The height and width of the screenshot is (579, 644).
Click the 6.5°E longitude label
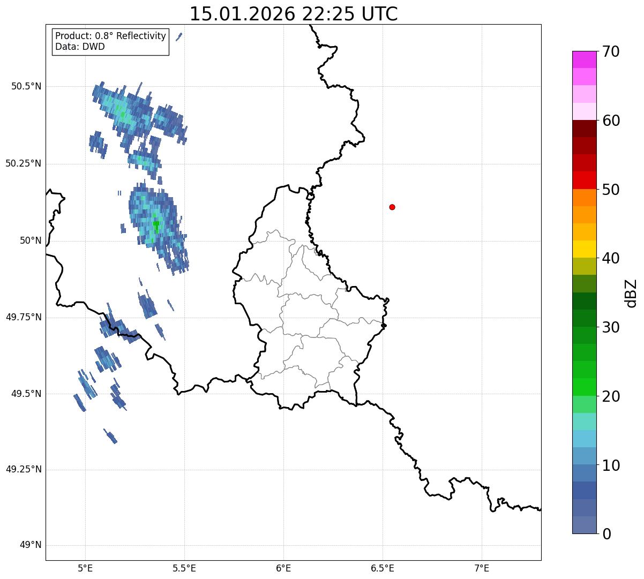point(383,568)
